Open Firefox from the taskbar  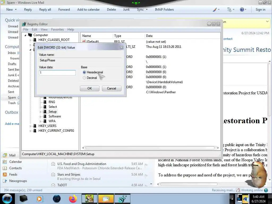tap(73, 199)
